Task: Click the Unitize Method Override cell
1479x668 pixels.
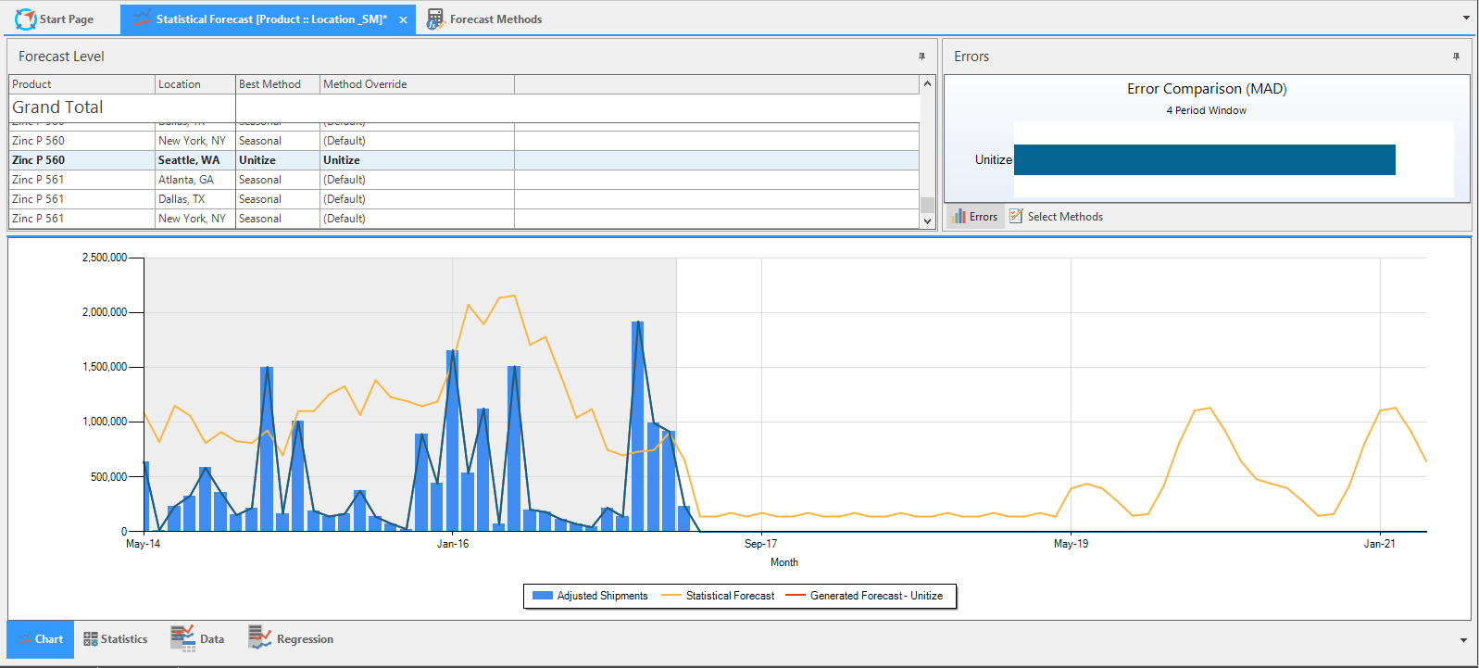Action: coord(417,160)
